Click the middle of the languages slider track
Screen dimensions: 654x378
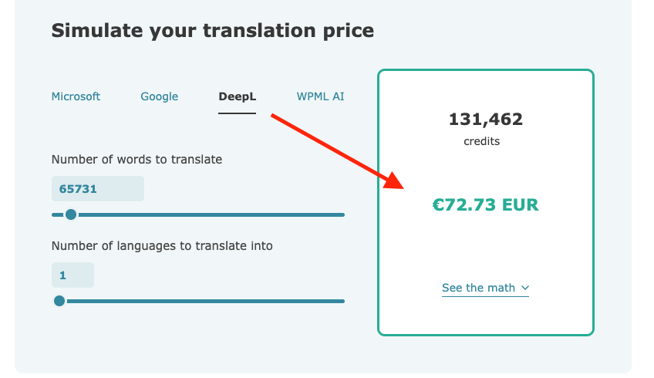pos(201,301)
